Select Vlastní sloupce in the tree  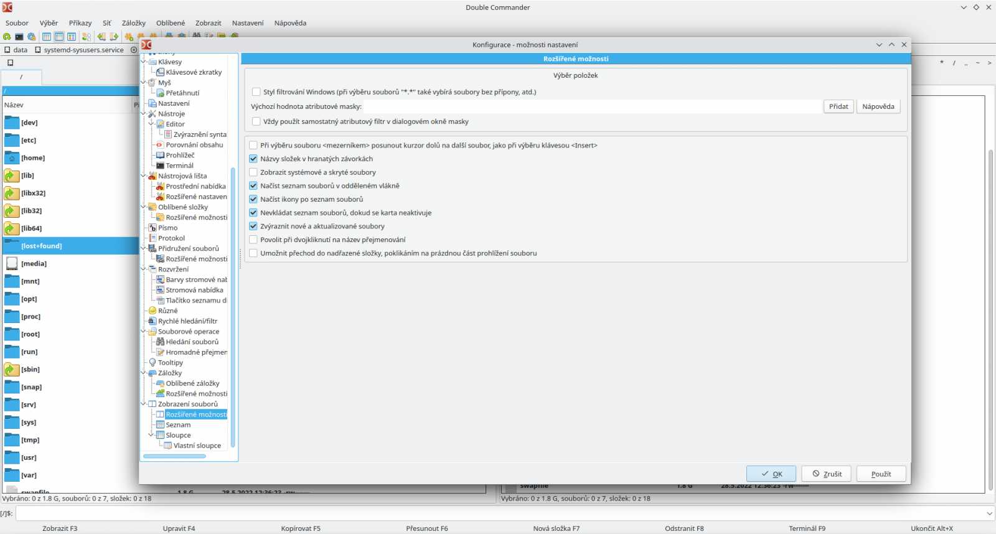(197, 446)
